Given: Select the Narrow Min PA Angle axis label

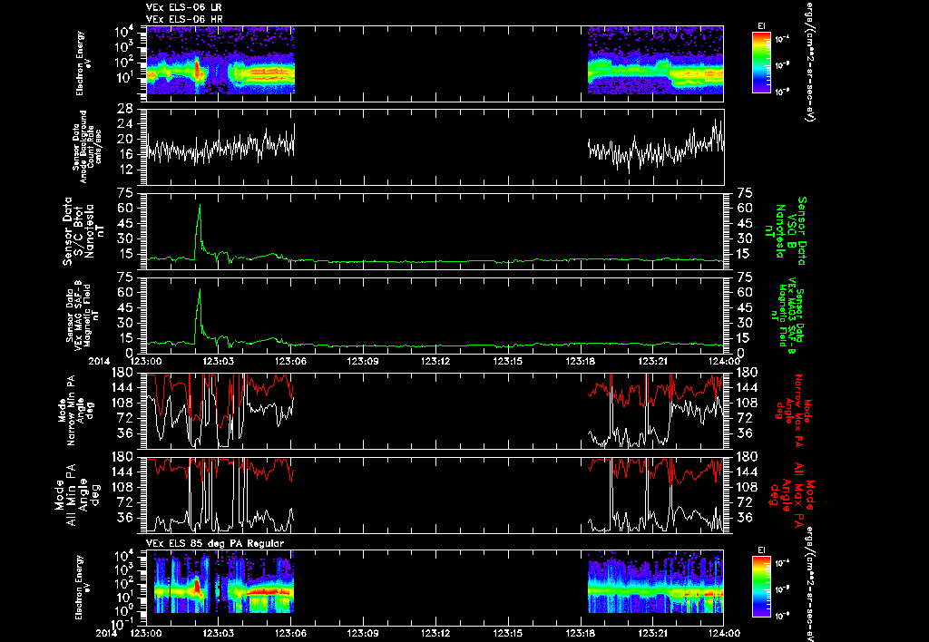Looking at the screenshot, I should point(75,410).
